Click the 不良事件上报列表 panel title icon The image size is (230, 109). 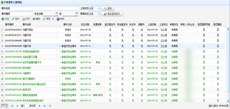[2, 3]
